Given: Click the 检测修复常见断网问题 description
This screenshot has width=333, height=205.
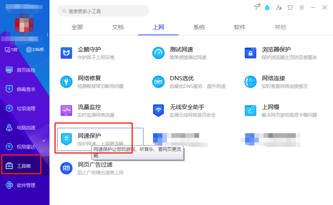Looking at the screenshot, I should pos(101,86).
